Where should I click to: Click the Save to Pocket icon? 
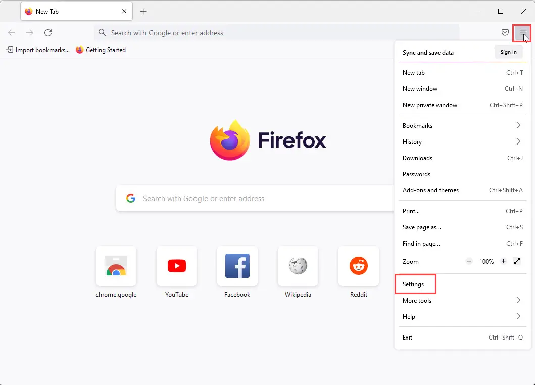click(505, 32)
